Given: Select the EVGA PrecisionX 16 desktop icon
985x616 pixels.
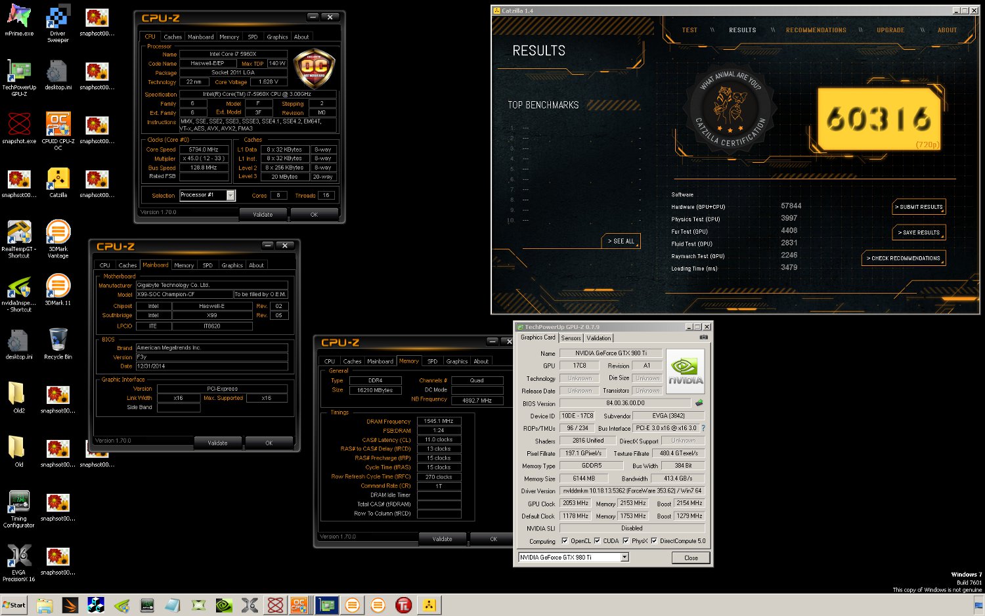Looking at the screenshot, I should click(19, 563).
